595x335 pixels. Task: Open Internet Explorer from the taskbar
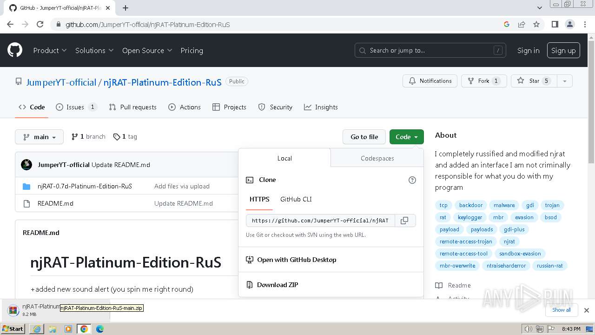pyautogui.click(x=37, y=329)
